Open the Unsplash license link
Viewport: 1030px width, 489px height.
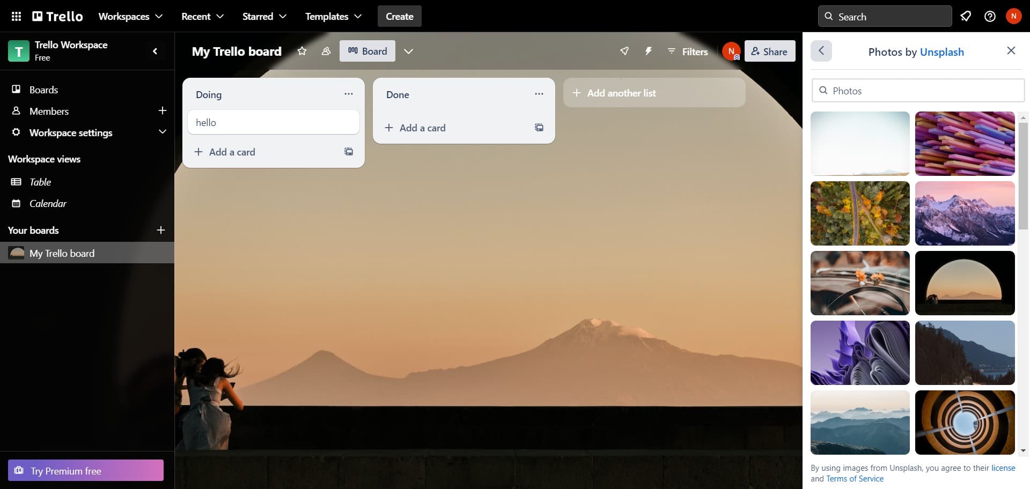[x=1003, y=467]
